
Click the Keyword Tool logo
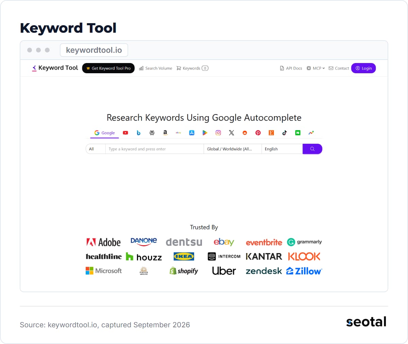[55, 68]
